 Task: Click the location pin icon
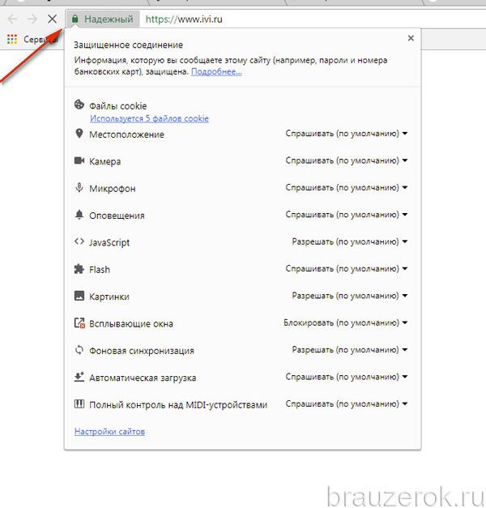click(79, 133)
